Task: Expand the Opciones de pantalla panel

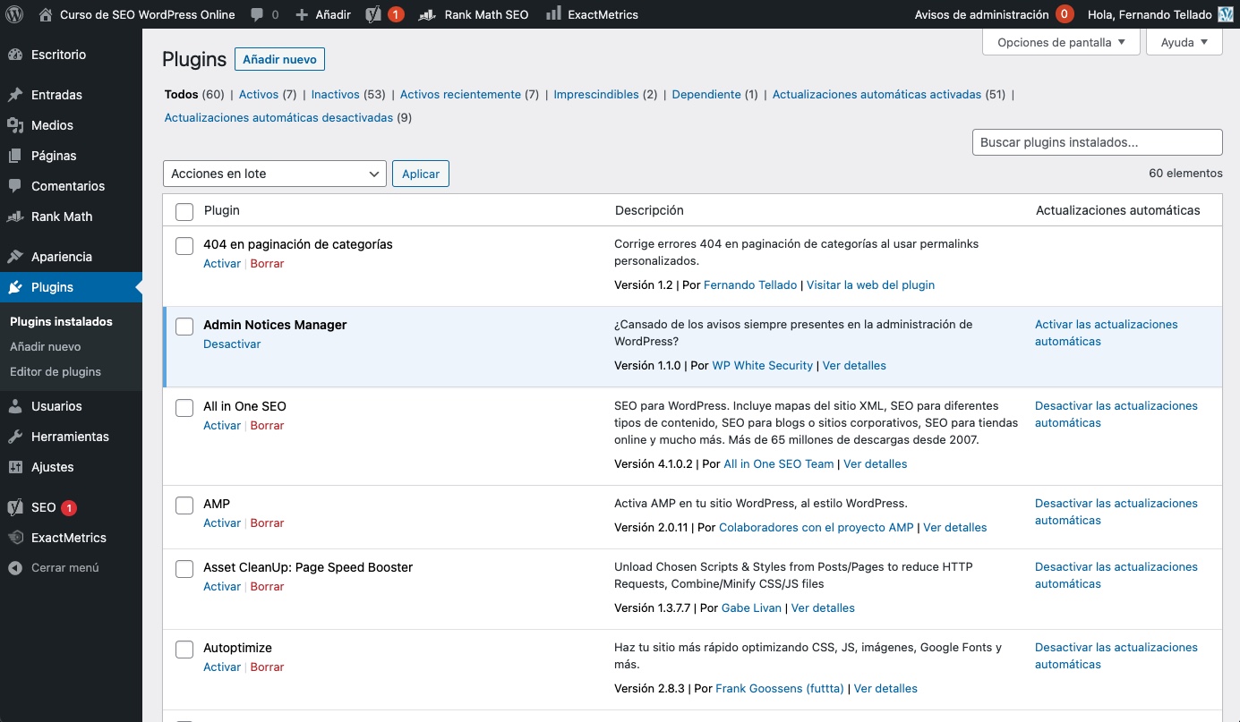Action: coord(1061,42)
